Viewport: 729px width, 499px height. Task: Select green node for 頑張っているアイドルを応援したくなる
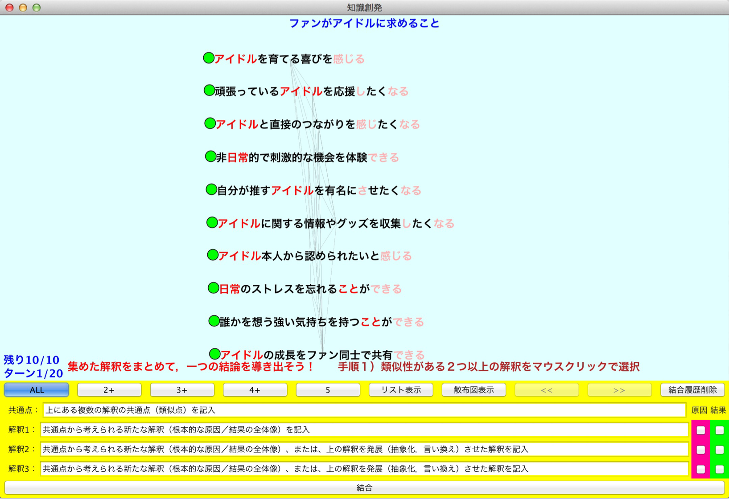click(x=209, y=90)
